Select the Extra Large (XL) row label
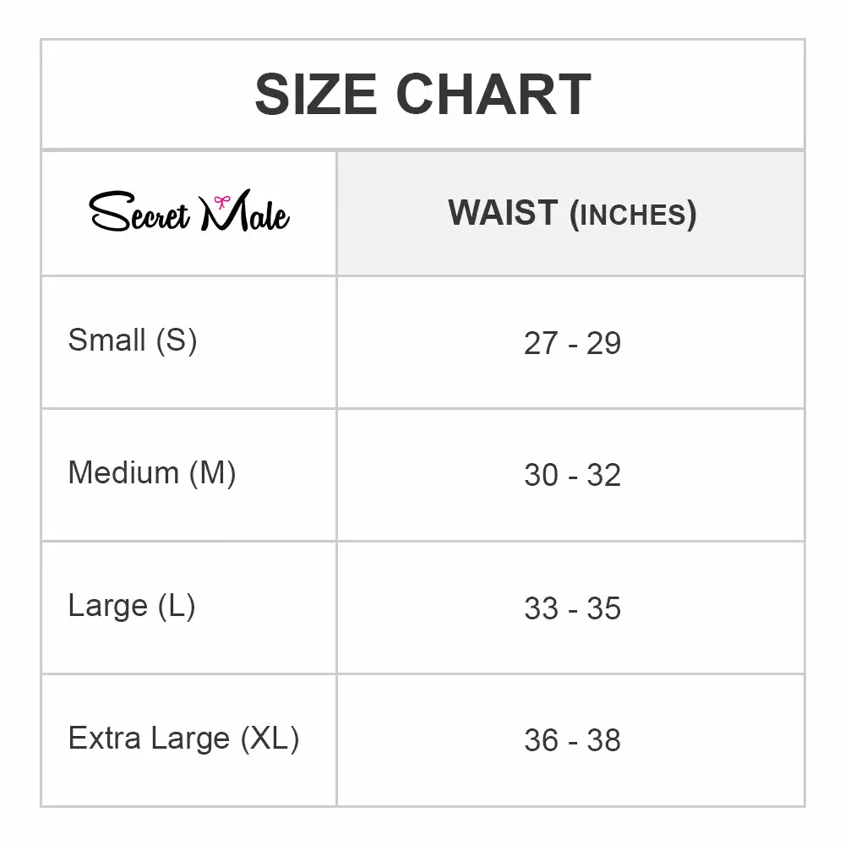The width and height of the screenshot is (845, 845). 183,739
